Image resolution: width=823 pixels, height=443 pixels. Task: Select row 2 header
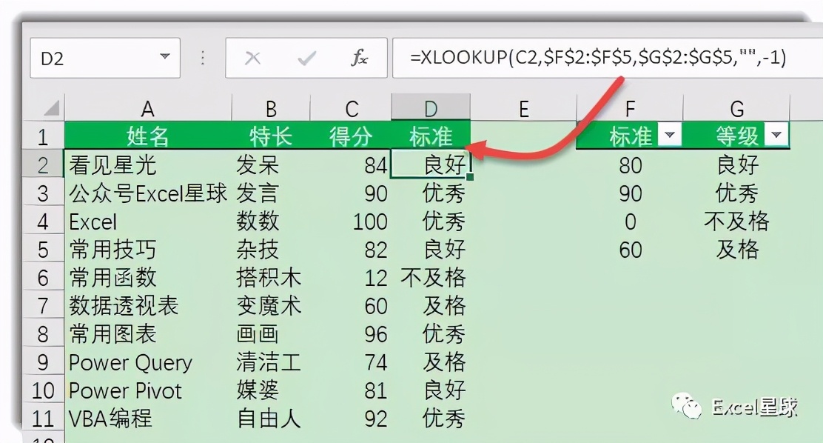click(x=42, y=165)
